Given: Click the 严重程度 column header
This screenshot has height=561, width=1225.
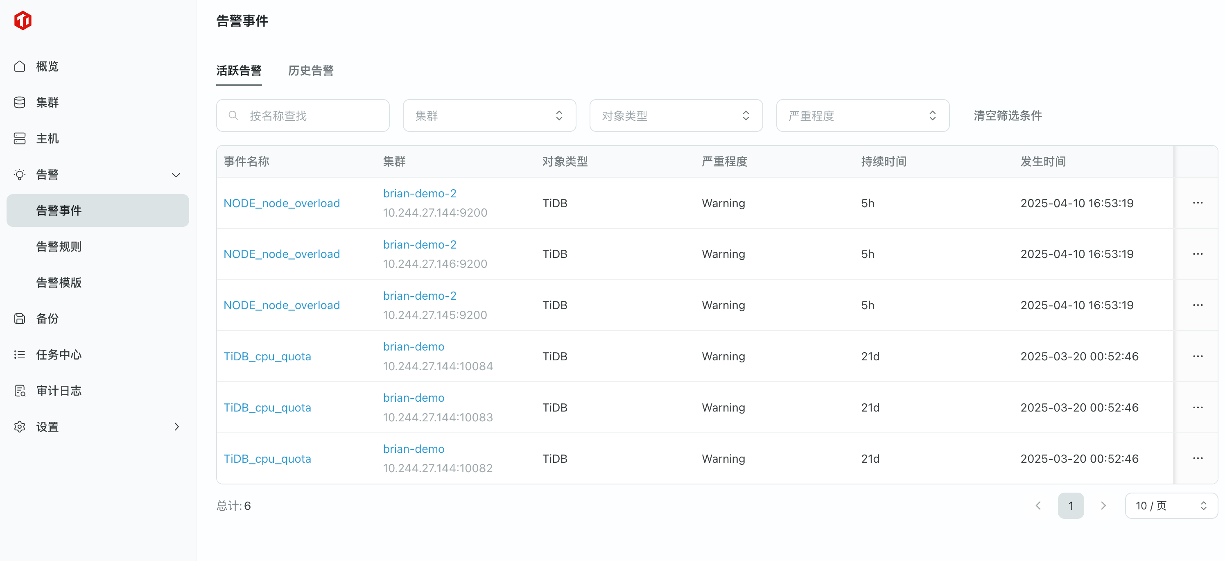Looking at the screenshot, I should point(724,162).
